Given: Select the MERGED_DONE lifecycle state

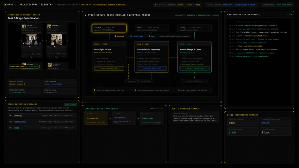Looking at the screenshot, I should pos(152,118).
